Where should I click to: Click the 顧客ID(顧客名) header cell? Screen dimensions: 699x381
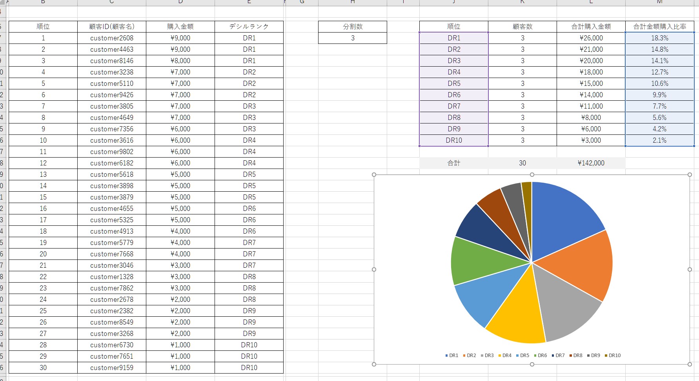tap(111, 27)
